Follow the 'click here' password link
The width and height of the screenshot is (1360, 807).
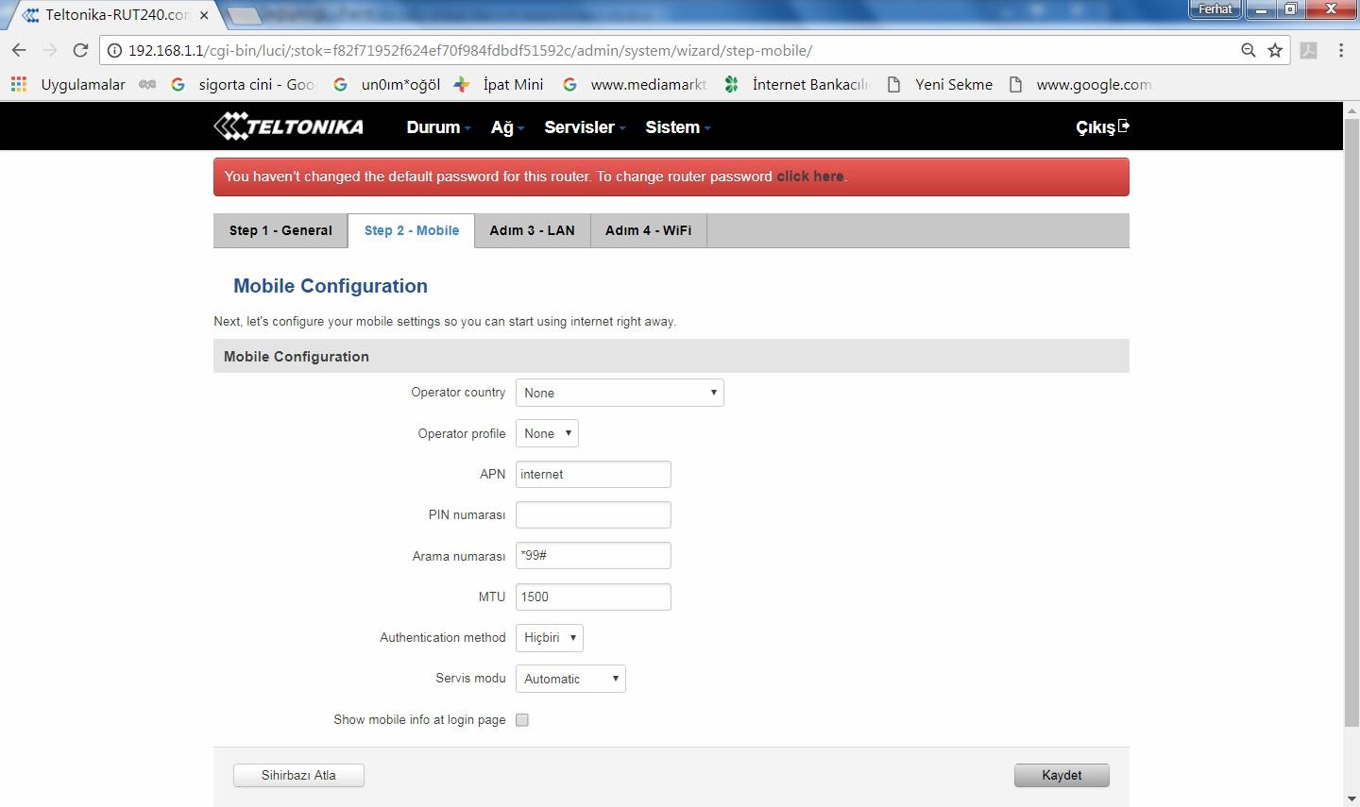point(809,177)
